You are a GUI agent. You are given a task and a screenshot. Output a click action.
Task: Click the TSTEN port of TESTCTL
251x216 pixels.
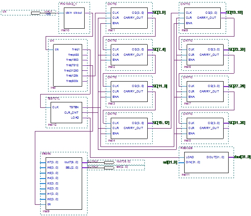(x=74, y=107)
